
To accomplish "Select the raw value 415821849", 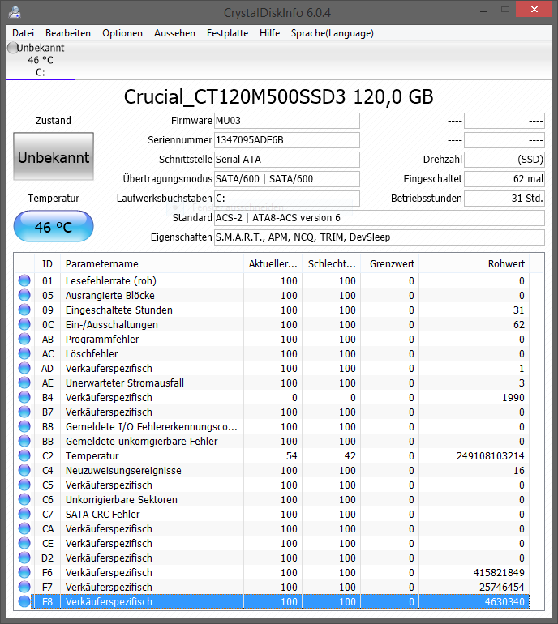I will 499,573.
